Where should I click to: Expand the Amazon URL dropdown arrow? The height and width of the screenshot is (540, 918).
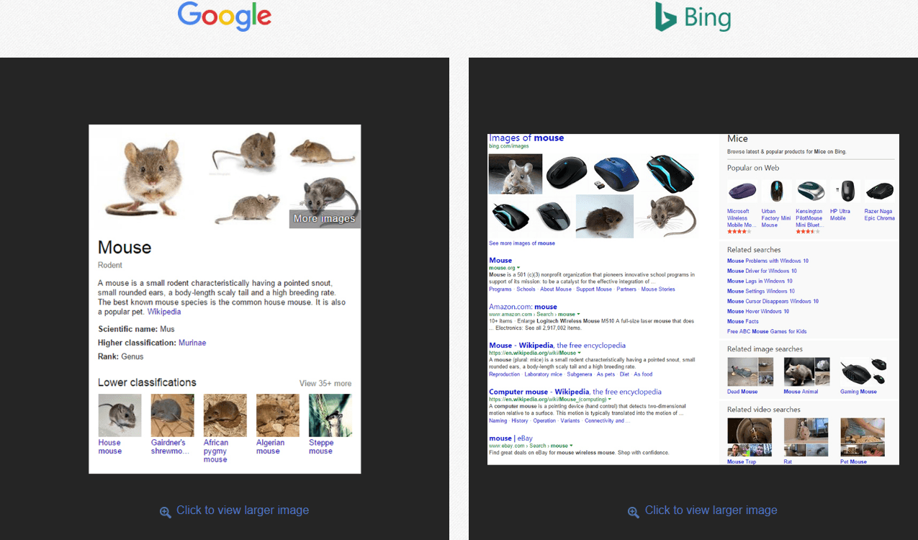click(x=579, y=314)
